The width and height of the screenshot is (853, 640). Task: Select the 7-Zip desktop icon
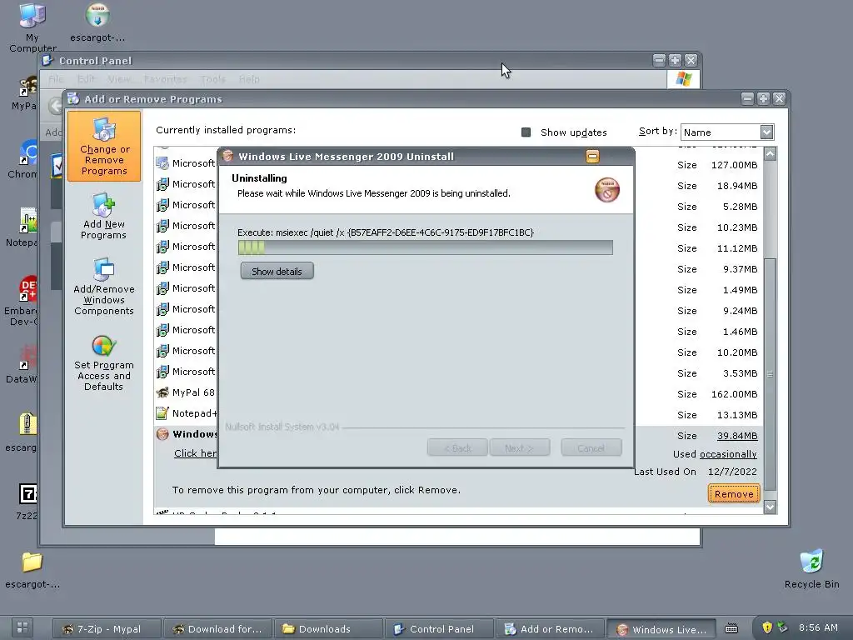tap(27, 501)
